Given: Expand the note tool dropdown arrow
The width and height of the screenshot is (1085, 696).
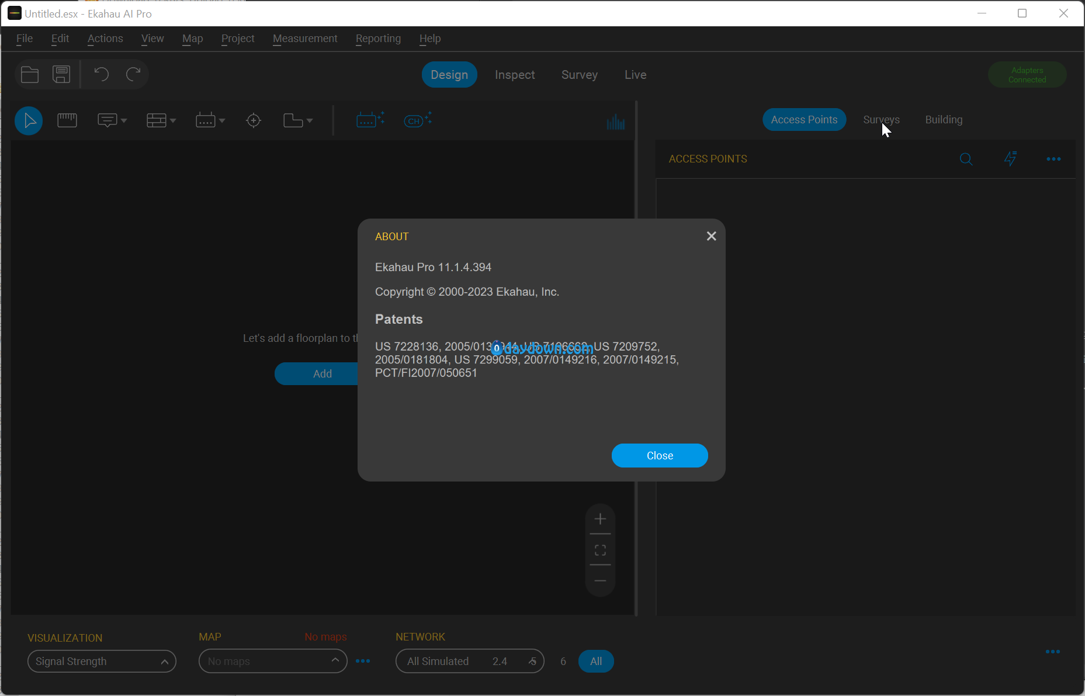Looking at the screenshot, I should coord(123,120).
